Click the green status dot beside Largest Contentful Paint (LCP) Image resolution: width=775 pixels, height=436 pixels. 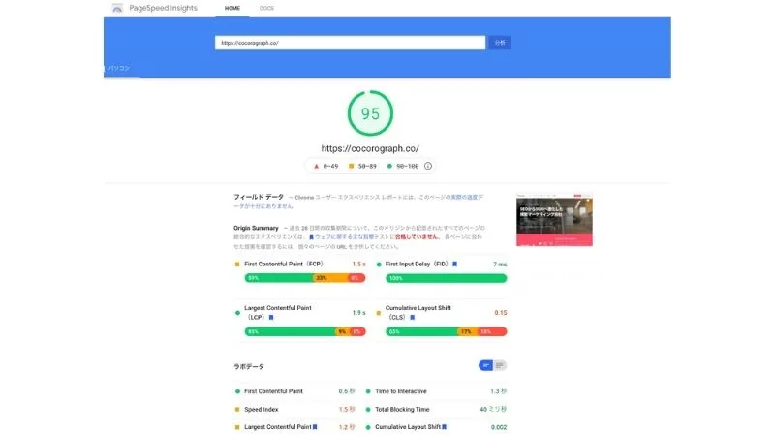(x=237, y=312)
